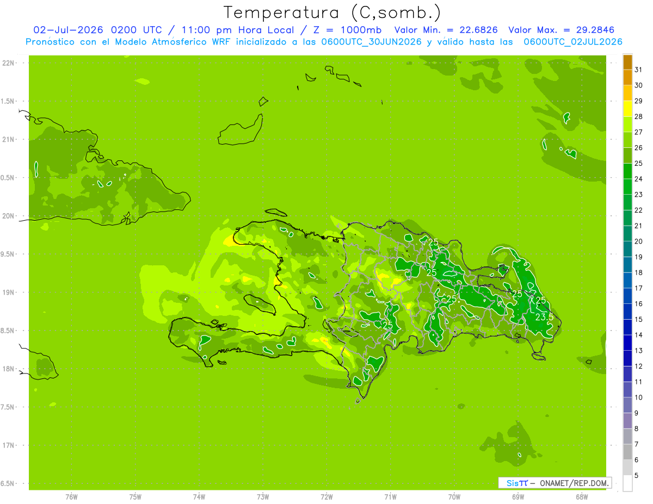The image size is (653, 504).
Task: Click the '23' value on color scale
Action: tap(639, 195)
